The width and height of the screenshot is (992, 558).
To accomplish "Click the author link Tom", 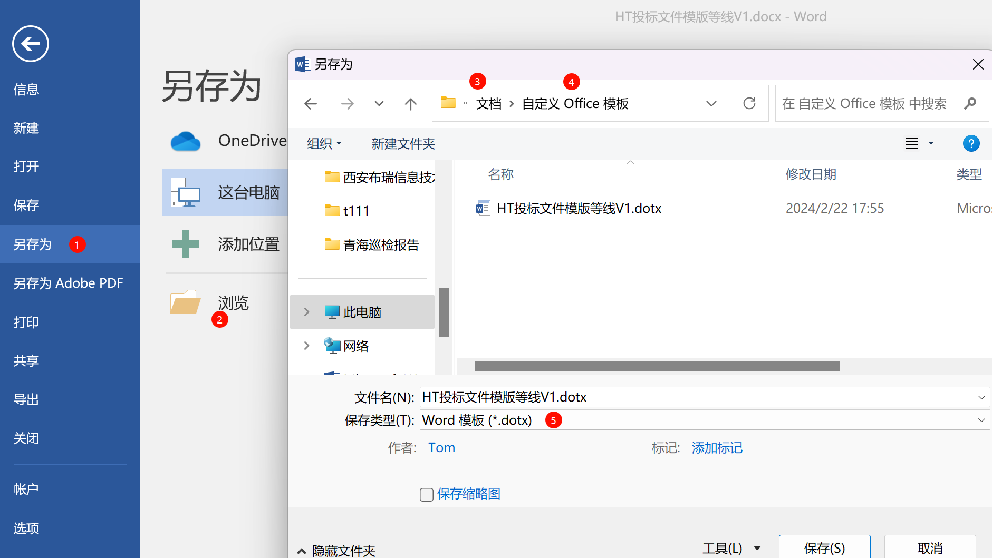I will coord(441,448).
